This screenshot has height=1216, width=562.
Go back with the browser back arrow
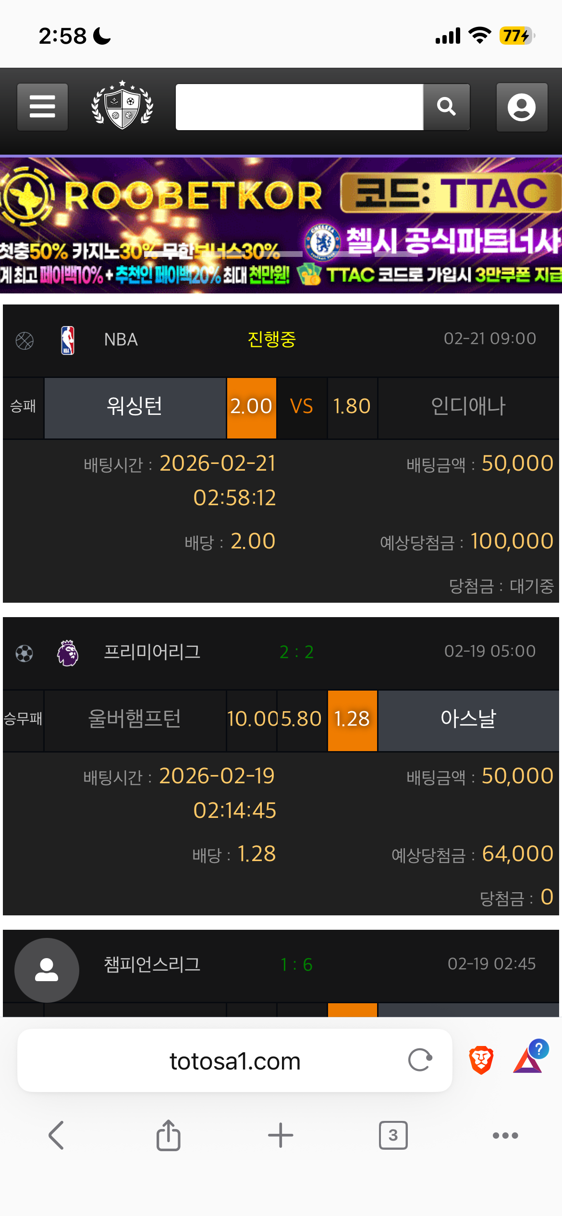tap(56, 1135)
